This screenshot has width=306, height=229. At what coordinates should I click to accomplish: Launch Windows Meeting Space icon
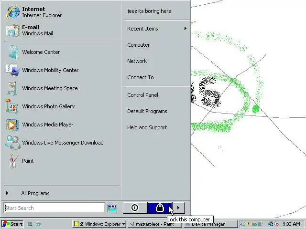click(12, 88)
